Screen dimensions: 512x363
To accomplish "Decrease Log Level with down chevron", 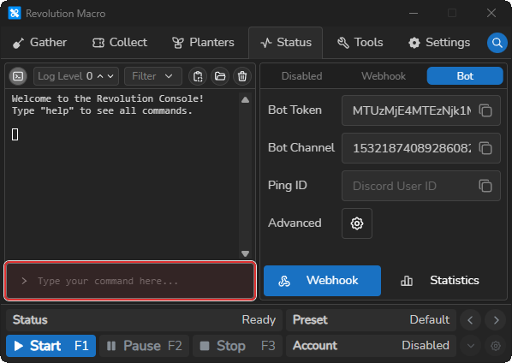I will [110, 76].
